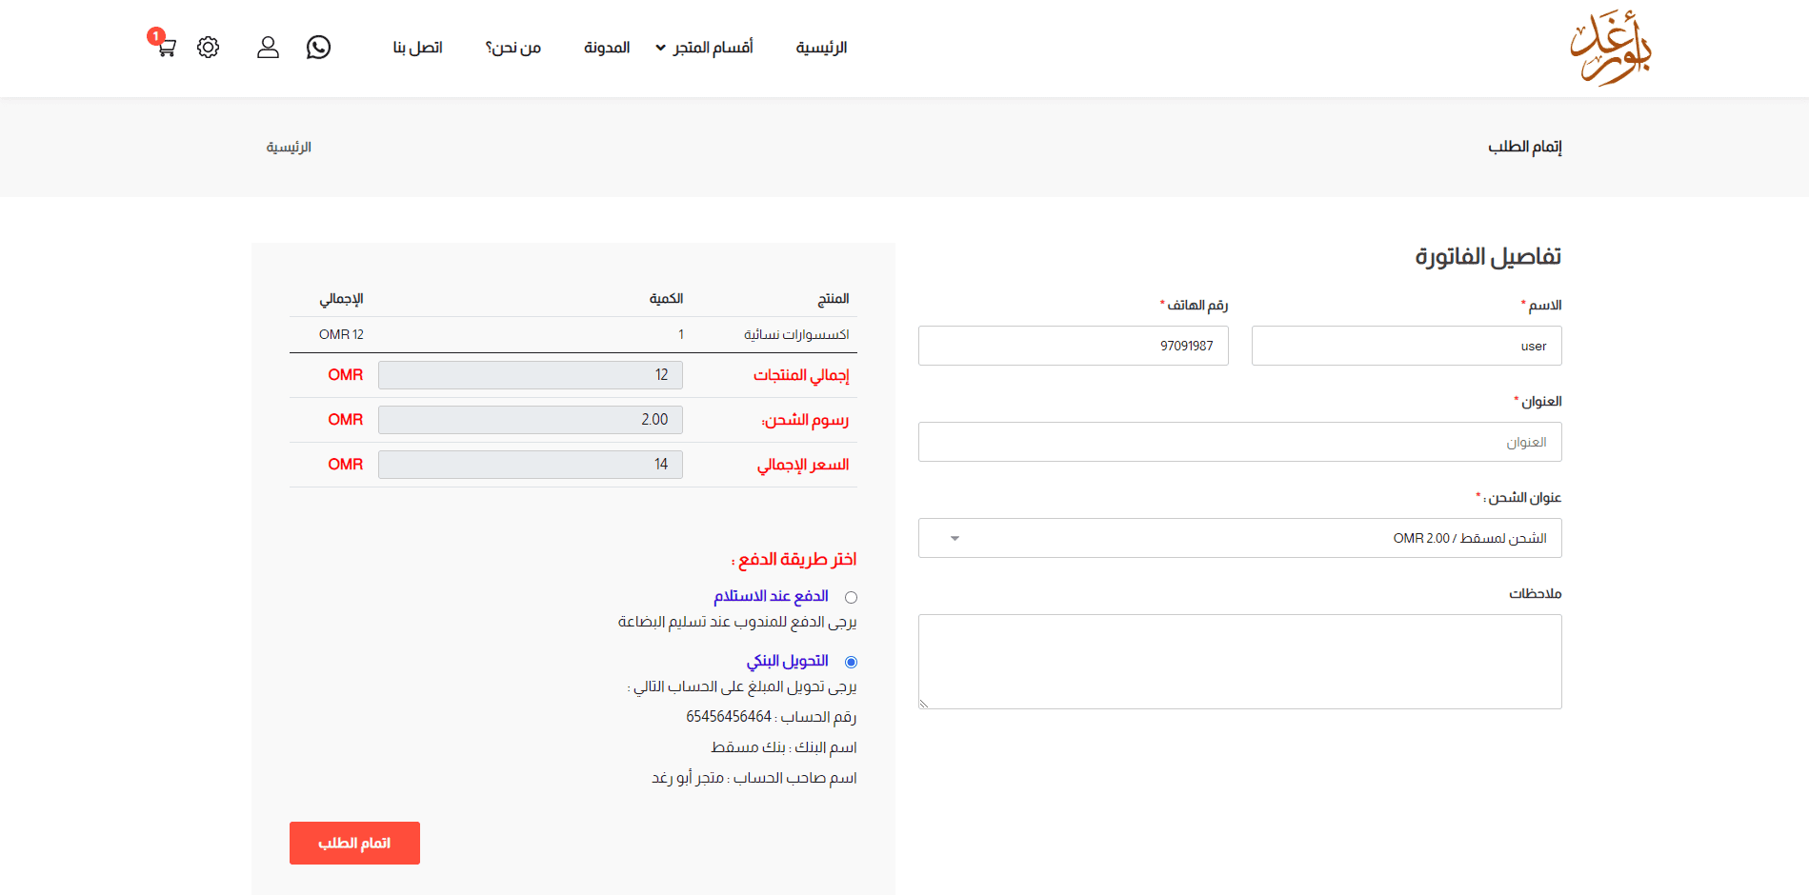Expand the أقسام المتجر menu
The height and width of the screenshot is (895, 1809).
coord(705,48)
